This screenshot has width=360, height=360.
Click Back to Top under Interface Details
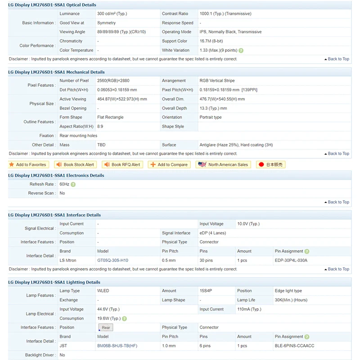pyautogui.click(x=337, y=269)
